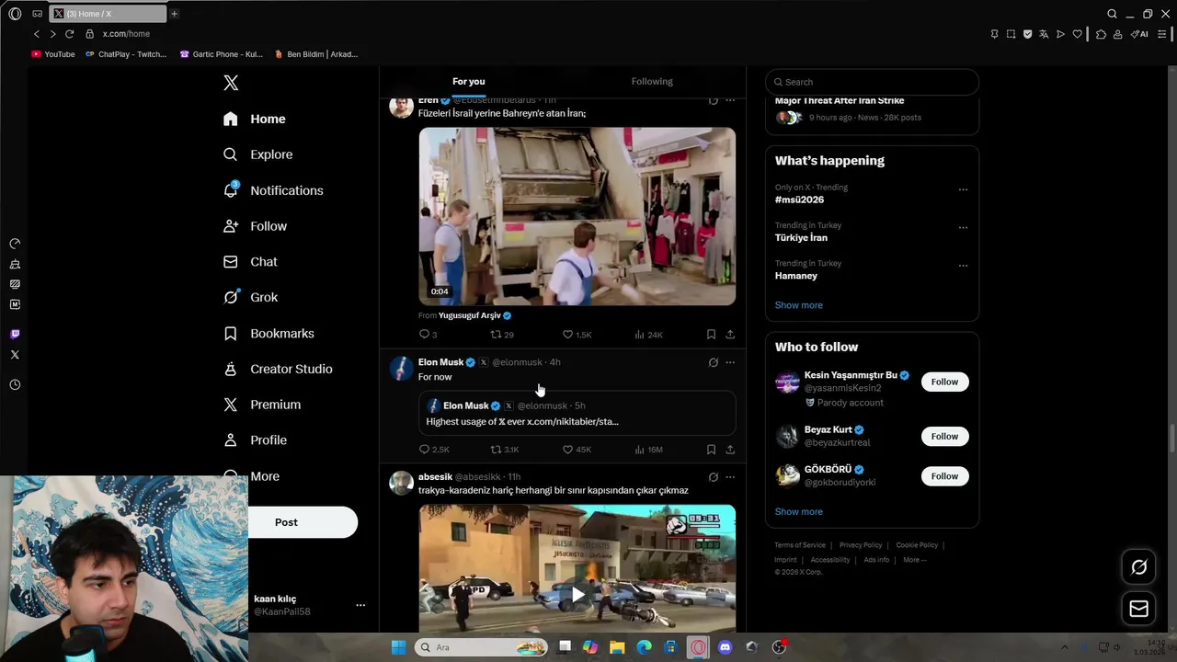Click Grok icon on absesik's post
The image size is (1177, 662).
click(713, 477)
